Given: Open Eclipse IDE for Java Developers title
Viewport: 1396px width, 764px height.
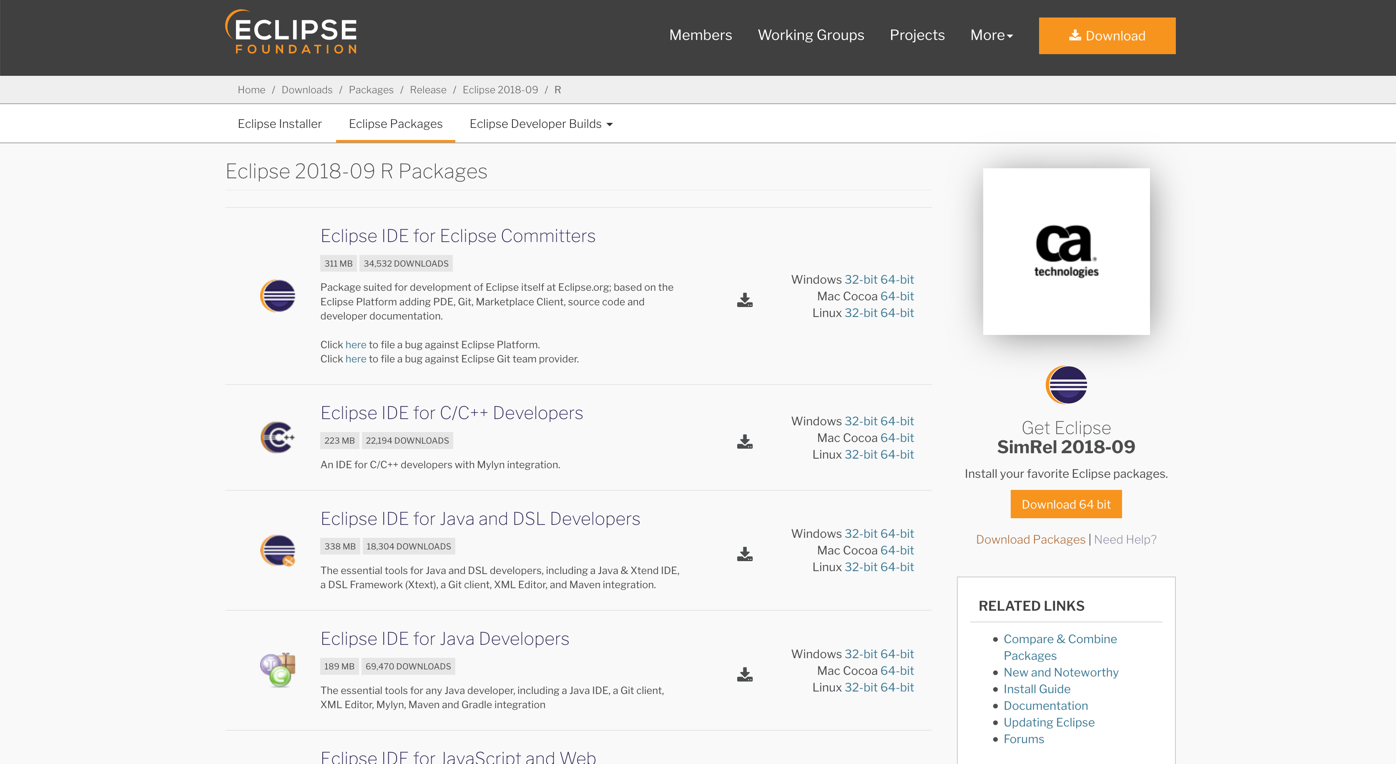Looking at the screenshot, I should (x=444, y=639).
